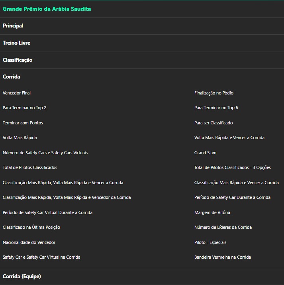The image size is (284, 285).
Task: Open Terminar com Pontos market
Action: [23, 123]
